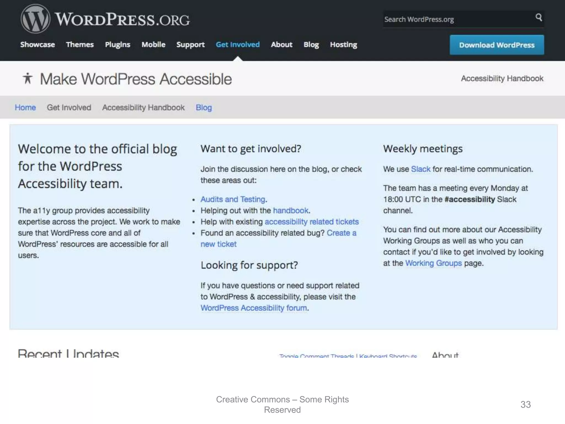Click the Welcome to the official blog heading
The height and width of the screenshot is (424, 565).
tap(98, 166)
